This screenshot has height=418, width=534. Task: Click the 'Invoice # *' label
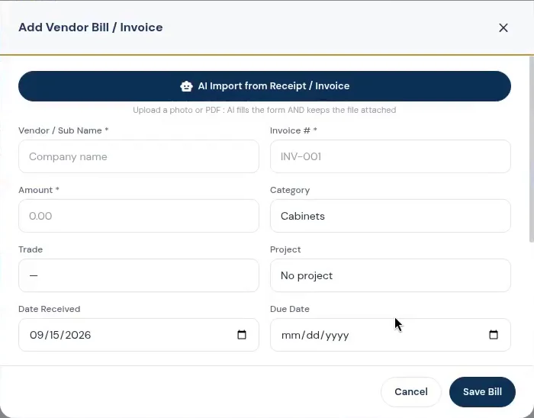pos(293,130)
